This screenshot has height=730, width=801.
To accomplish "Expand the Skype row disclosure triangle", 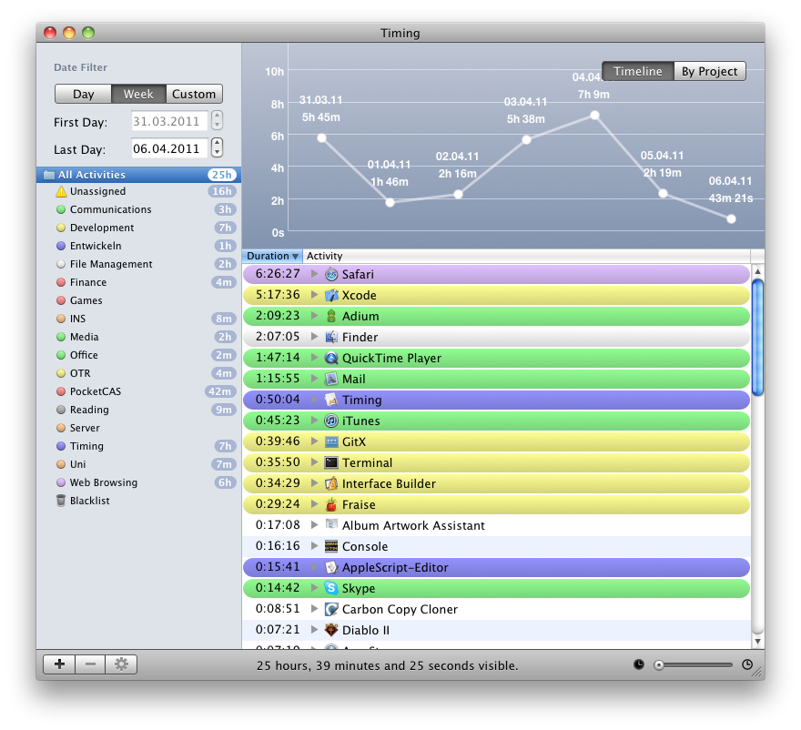I will [315, 588].
